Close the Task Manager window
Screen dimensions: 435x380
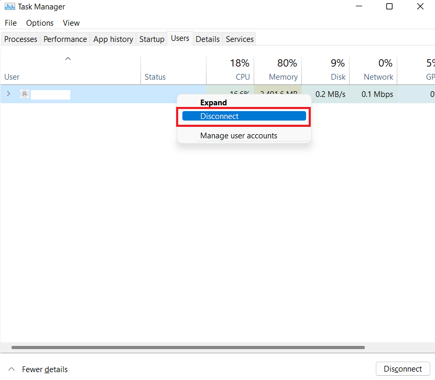click(x=420, y=6)
